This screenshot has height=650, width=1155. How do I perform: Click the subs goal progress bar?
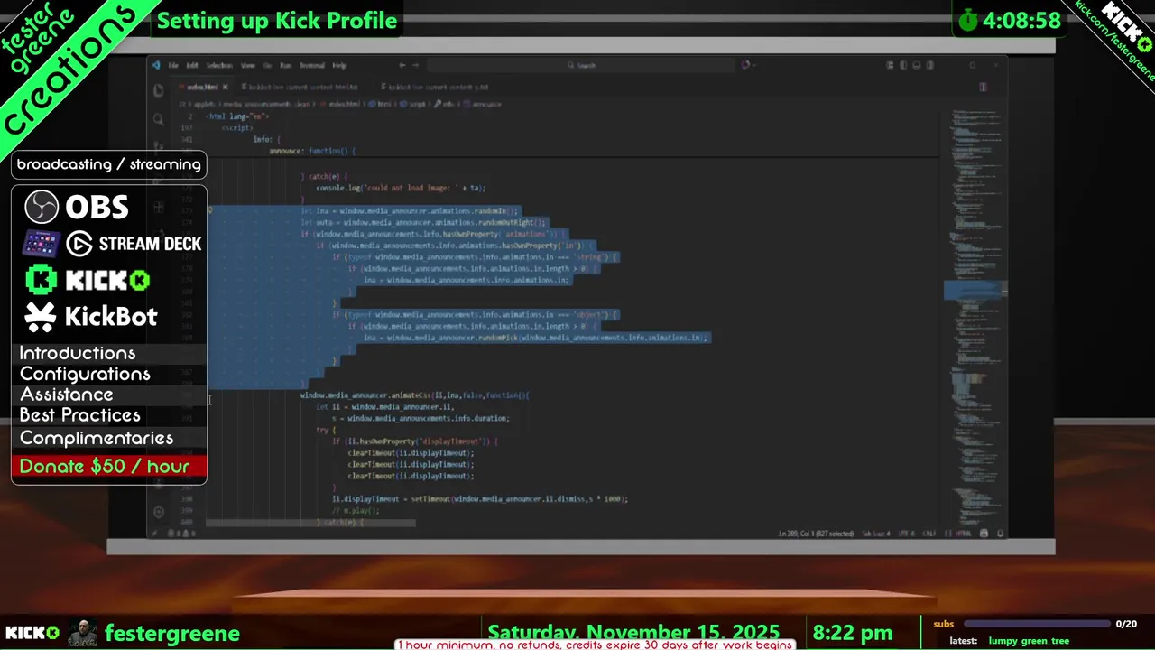1038,624
